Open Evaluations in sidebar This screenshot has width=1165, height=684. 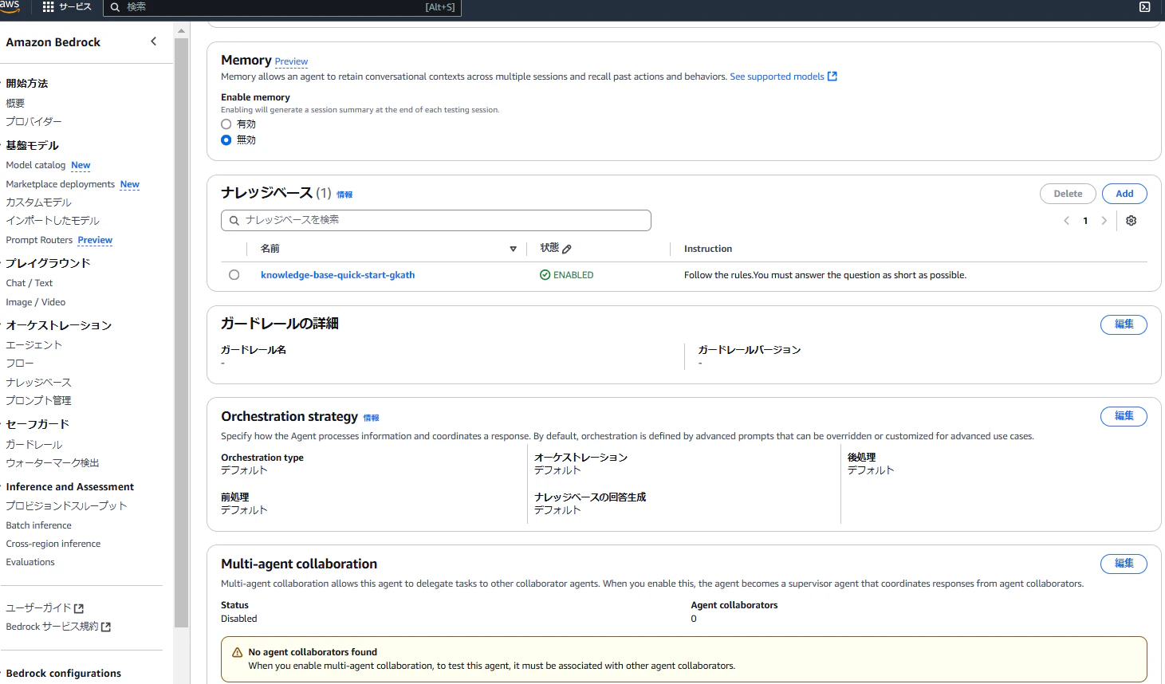[30, 562]
